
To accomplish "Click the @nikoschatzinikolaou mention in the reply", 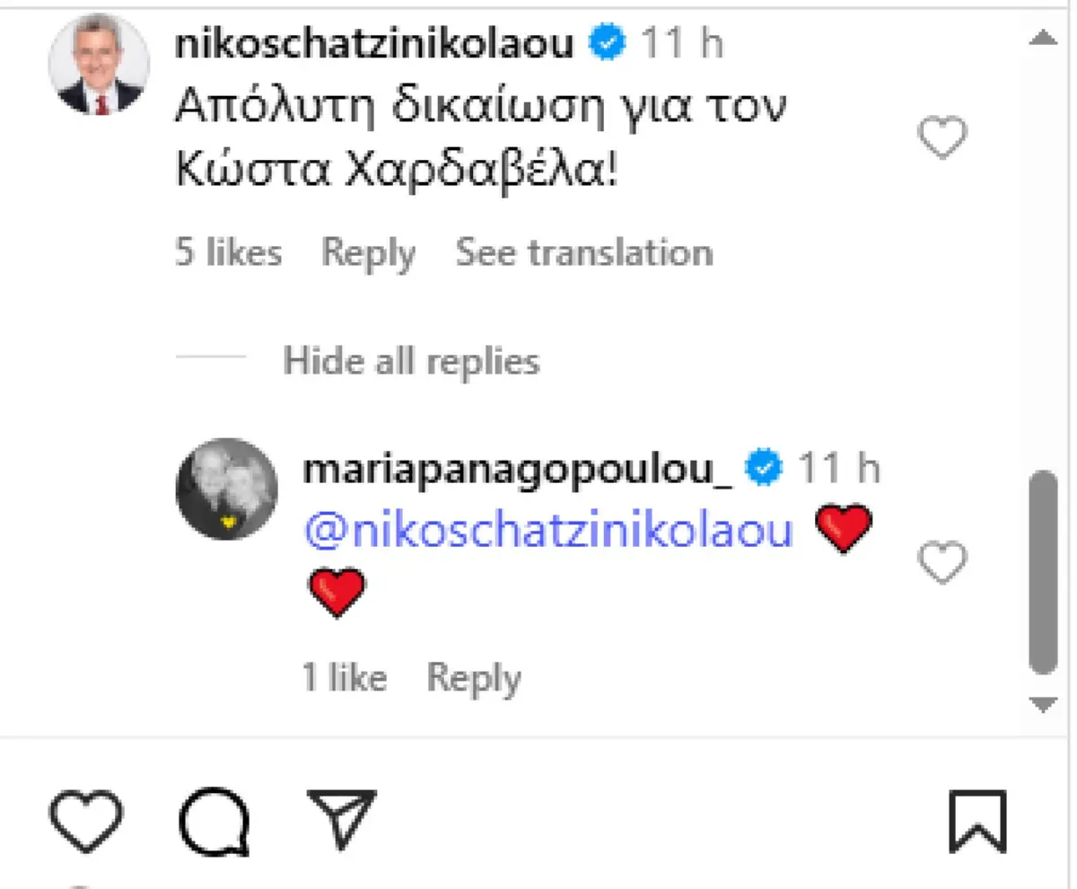I will click(549, 531).
